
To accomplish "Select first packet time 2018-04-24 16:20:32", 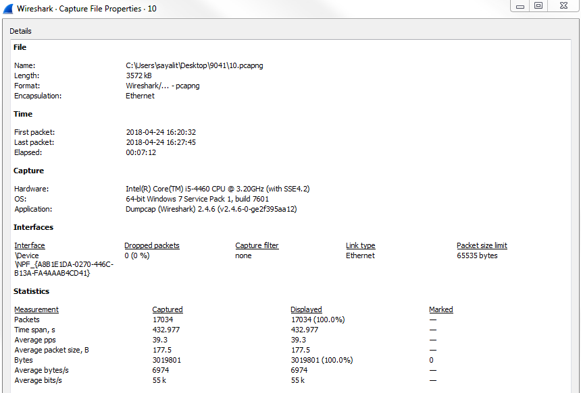I will click(161, 132).
